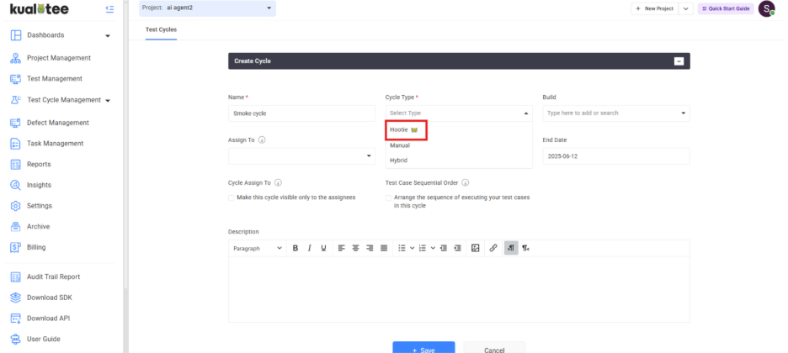Click into the Description text area
Screen dimensions: 788x353
[459, 289]
